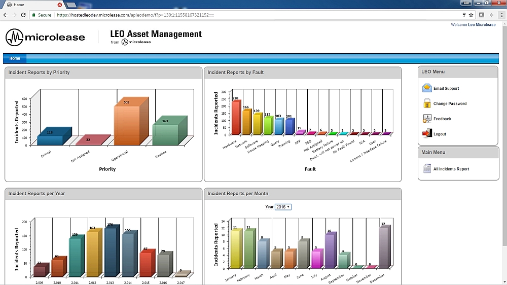Open the Year 2016 dropdown
This screenshot has width=507, height=285.
tap(283, 207)
